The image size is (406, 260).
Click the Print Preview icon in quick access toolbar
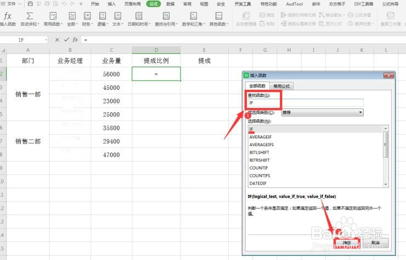55,4
